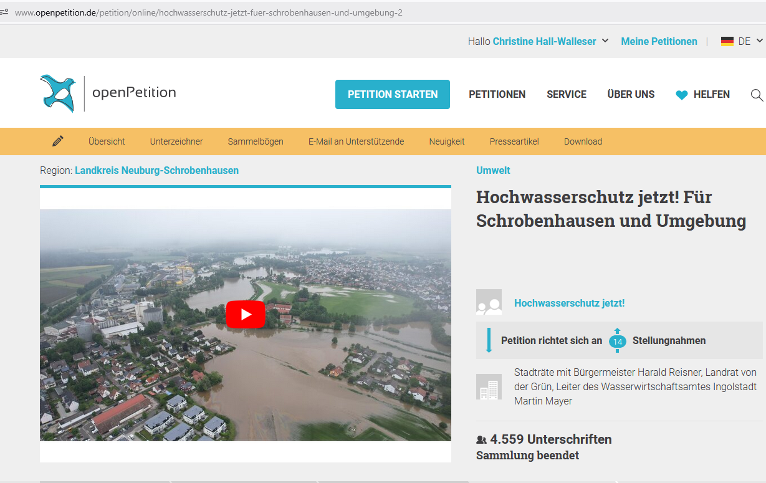Click the pencil edit icon
This screenshot has width=766, height=483.
pyautogui.click(x=58, y=141)
